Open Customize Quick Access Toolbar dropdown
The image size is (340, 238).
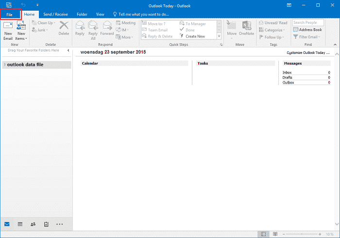[37, 5]
